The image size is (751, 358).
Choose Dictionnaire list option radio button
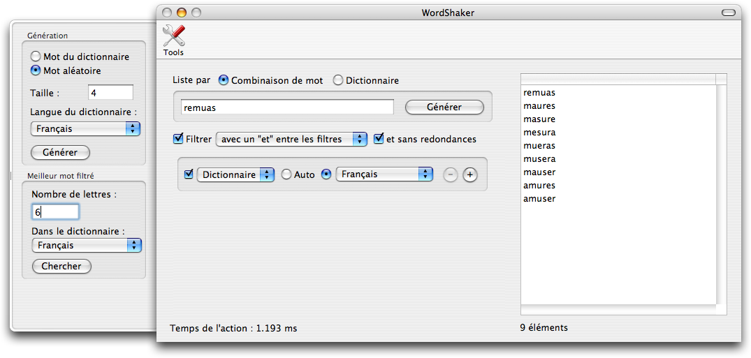(x=338, y=80)
